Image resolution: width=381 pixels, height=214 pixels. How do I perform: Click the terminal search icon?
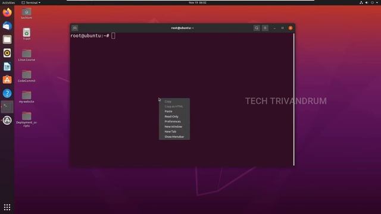[x=257, y=28]
